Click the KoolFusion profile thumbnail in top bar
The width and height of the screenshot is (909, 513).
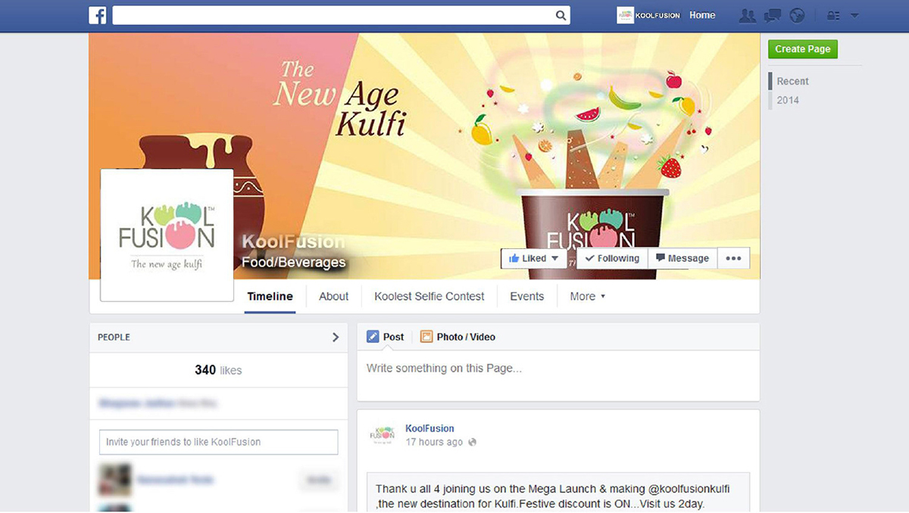626,15
